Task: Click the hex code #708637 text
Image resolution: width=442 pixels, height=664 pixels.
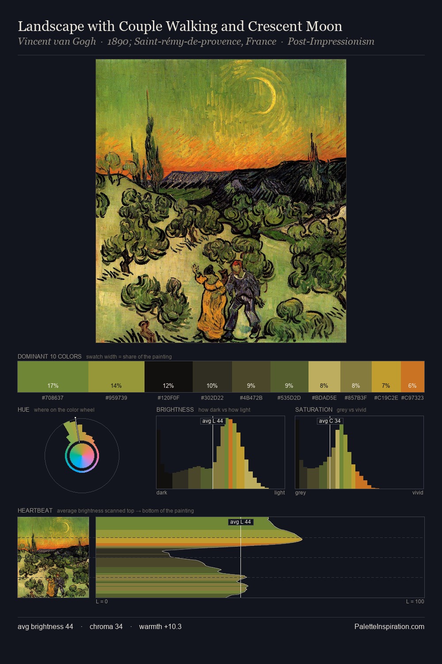Action: pyautogui.click(x=53, y=398)
